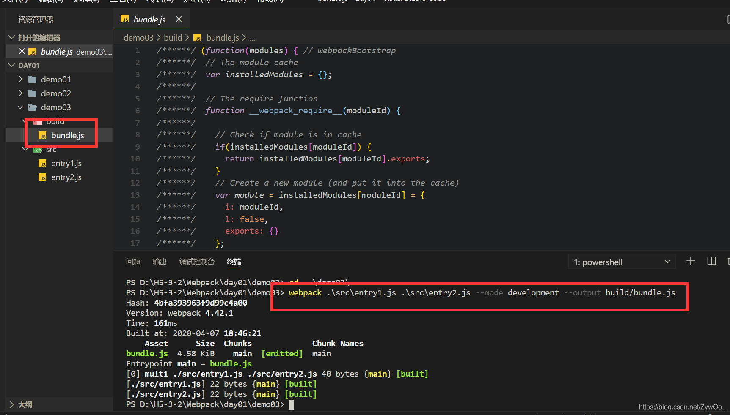730x415 pixels.
Task: Expand the demo01 folder
Action: click(x=20, y=79)
